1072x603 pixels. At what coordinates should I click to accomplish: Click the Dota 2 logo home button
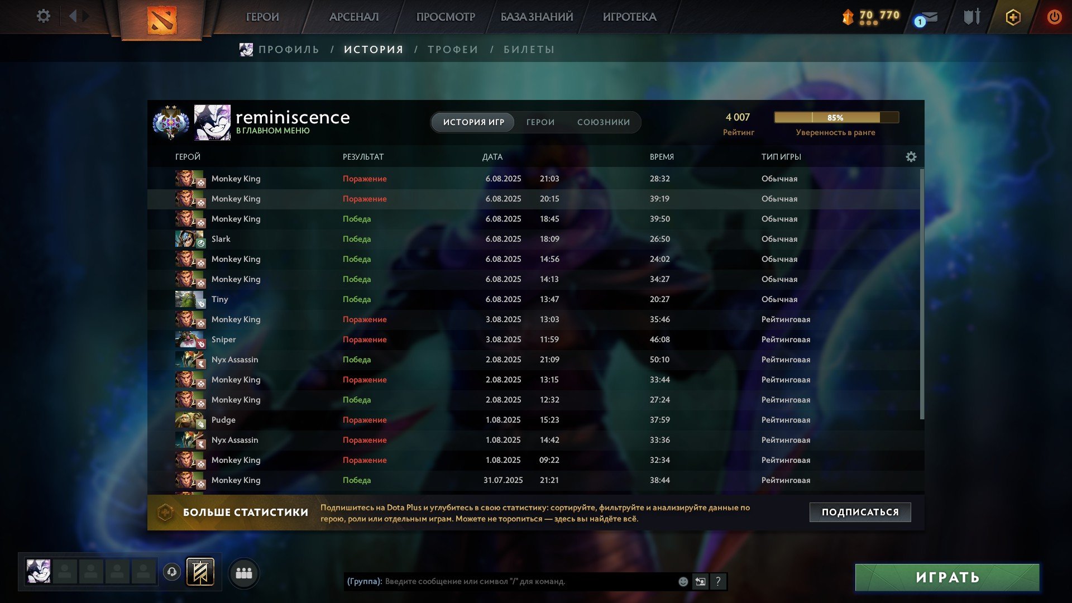click(162, 21)
